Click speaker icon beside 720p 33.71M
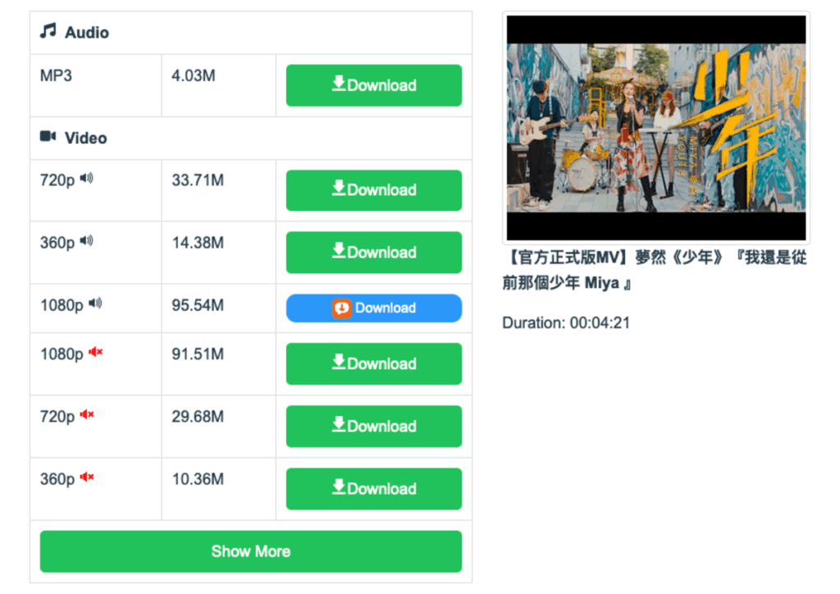Viewport: 840px width, 594px height. click(86, 178)
